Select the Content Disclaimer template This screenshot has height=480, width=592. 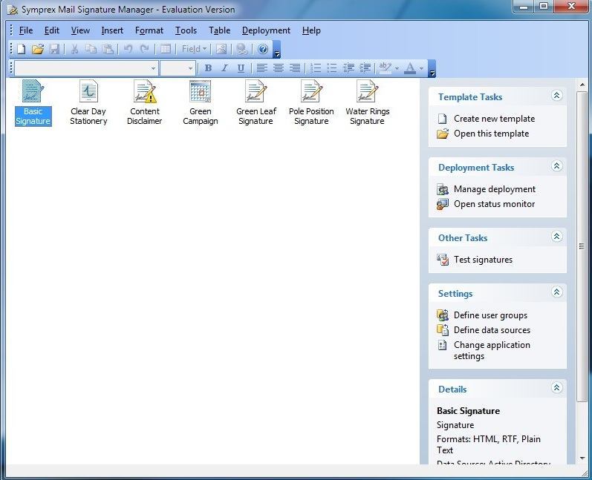point(145,102)
